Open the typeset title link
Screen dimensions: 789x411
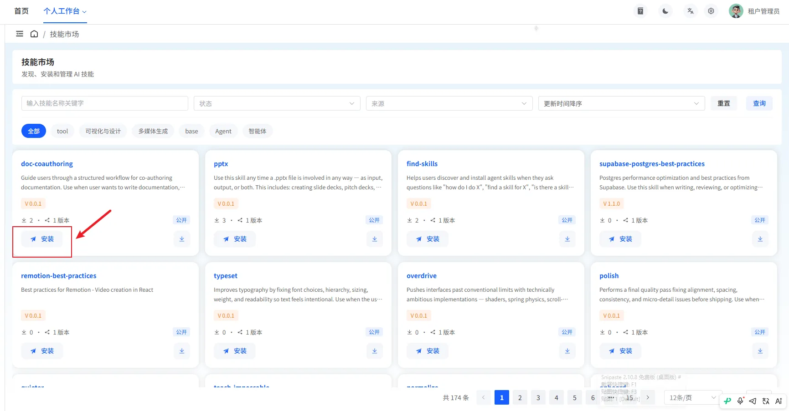226,276
